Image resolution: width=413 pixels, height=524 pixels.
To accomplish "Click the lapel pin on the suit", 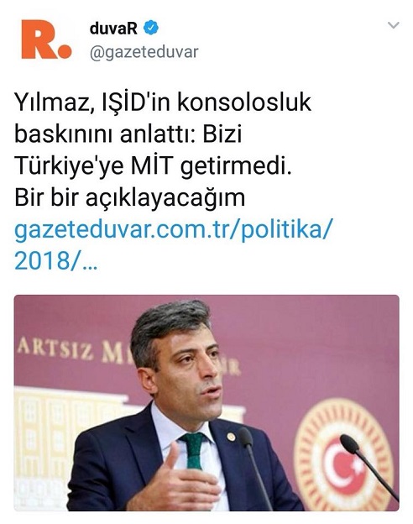I will [x=231, y=437].
